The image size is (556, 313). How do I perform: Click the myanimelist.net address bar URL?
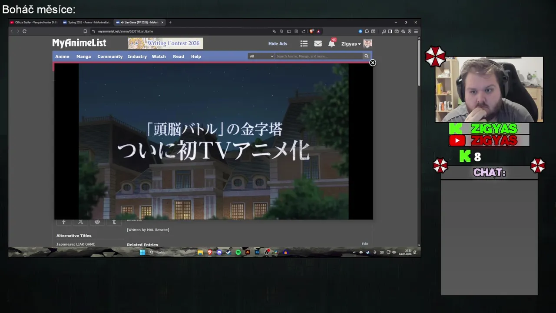point(125,31)
